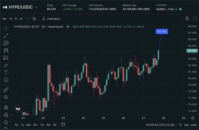
Task: Toggle percentage scale mode
Action: [180, 125]
